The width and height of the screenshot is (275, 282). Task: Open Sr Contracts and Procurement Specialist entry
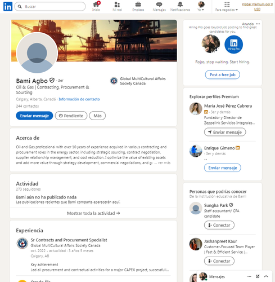coord(69,240)
